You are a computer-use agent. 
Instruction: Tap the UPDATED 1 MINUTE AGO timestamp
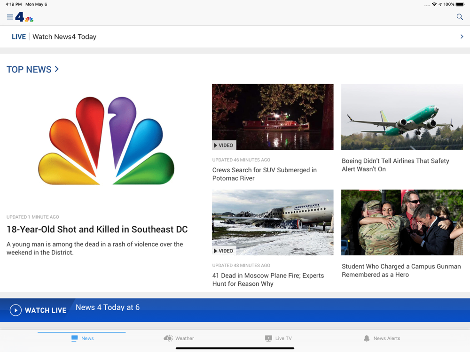33,217
